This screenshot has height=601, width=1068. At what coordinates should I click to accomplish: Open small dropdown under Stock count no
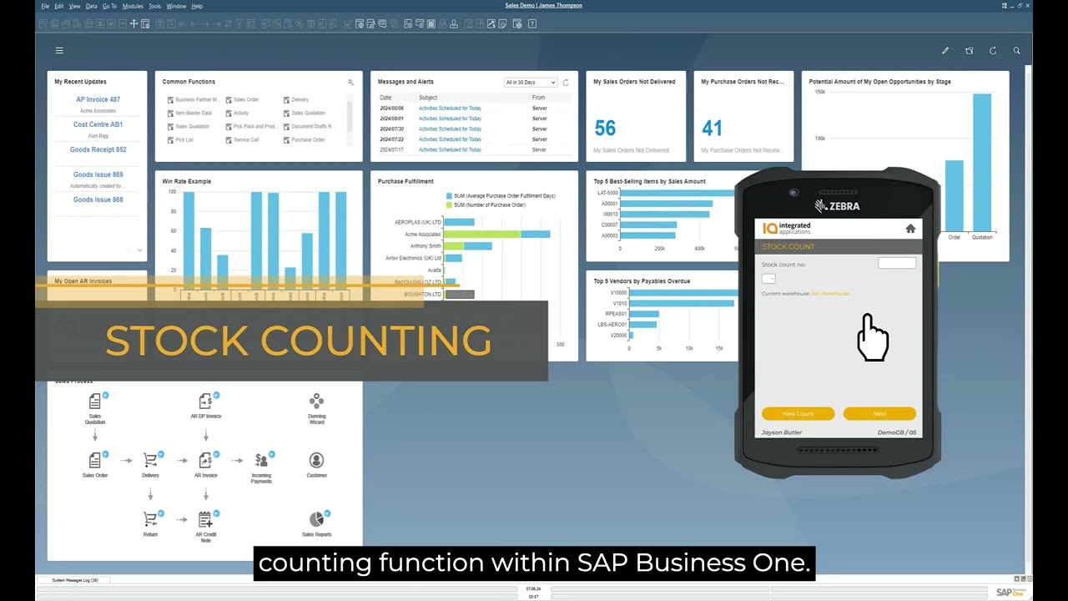coord(768,279)
